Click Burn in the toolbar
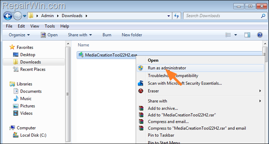 (x=107, y=35)
